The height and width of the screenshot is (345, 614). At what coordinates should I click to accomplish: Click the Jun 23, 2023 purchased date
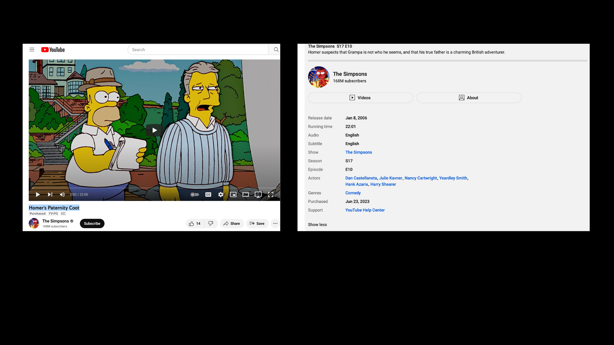(357, 202)
